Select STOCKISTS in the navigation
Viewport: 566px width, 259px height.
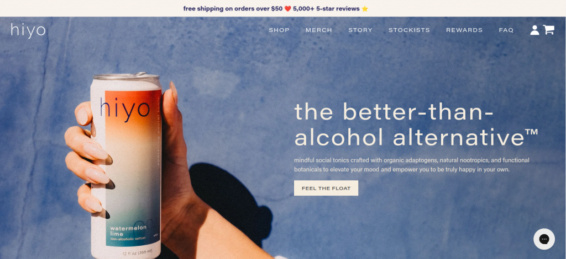pyautogui.click(x=409, y=30)
